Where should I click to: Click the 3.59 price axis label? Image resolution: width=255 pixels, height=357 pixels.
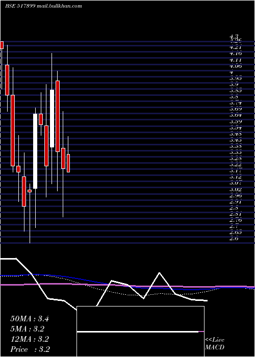[236, 121]
